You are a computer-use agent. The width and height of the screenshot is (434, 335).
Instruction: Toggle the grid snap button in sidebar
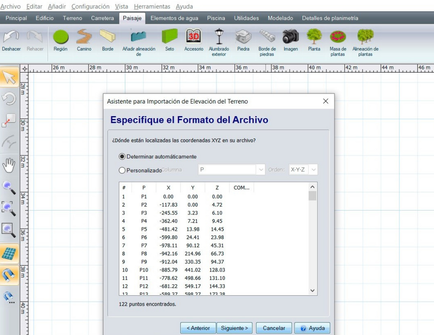9,254
